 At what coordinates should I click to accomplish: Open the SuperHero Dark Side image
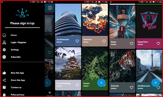coord(149,22)
